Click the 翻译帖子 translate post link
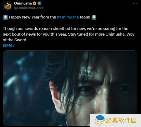This screenshot has width=141, height=127. click(x=9, y=45)
